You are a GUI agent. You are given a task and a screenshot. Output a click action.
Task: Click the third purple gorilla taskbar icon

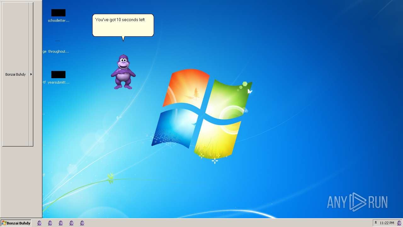click(x=61, y=223)
